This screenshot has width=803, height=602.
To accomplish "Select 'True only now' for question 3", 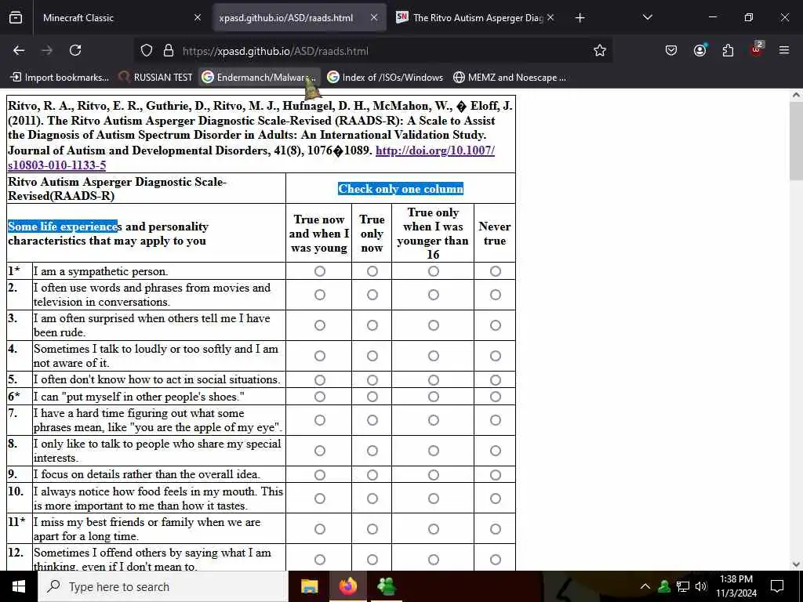I will click(372, 325).
